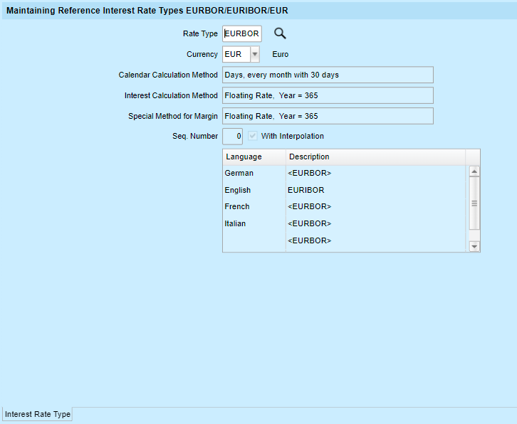Select the French language row
517x424 pixels.
click(x=344, y=206)
